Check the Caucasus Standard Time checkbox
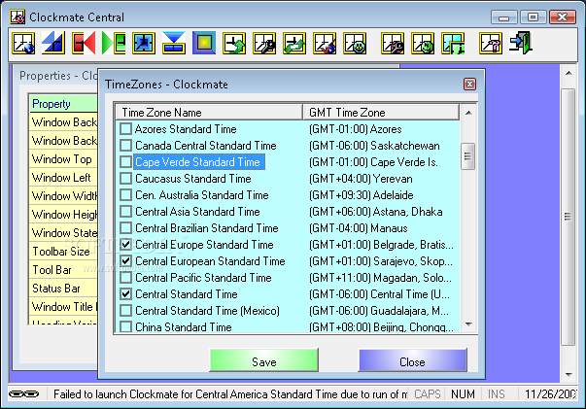The image size is (586, 409). point(126,178)
